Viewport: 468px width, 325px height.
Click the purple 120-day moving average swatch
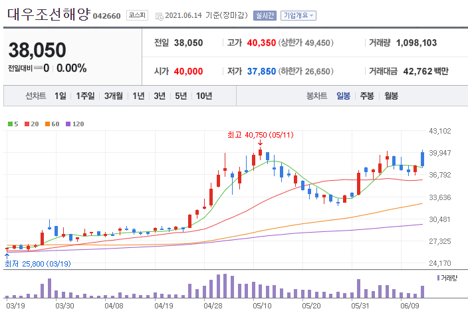point(68,124)
